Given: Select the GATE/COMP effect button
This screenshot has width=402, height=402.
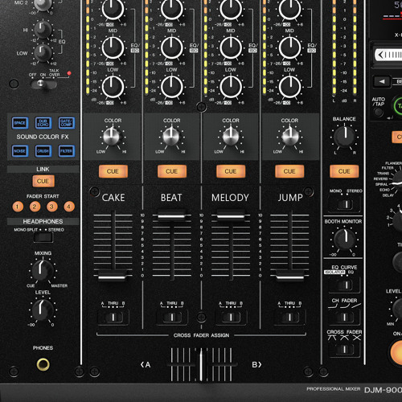Looking at the screenshot, I should [x=67, y=123].
